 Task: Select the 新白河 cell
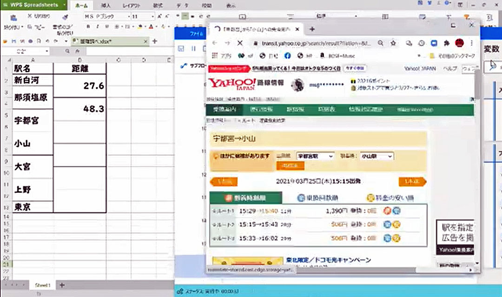[x=33, y=80]
